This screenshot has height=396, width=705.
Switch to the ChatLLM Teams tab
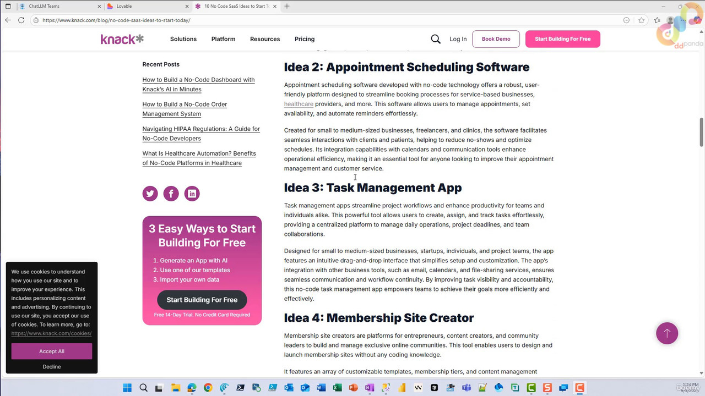point(60,6)
